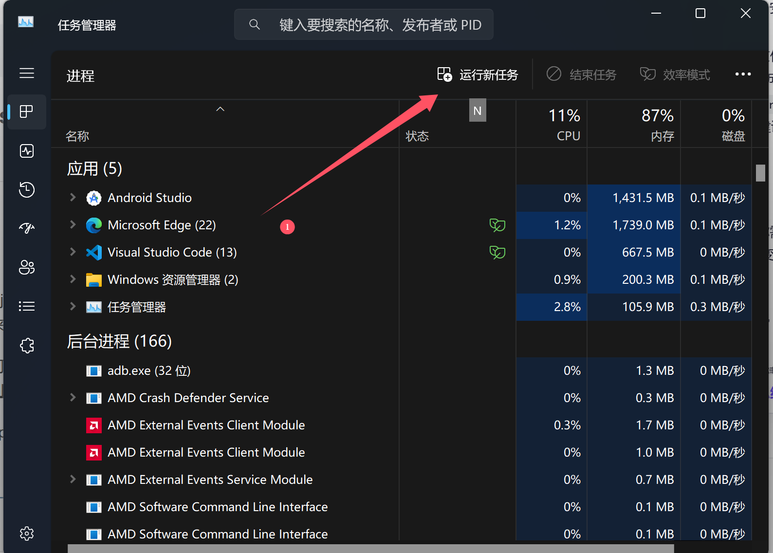773x553 pixels.
Task: Open Task Manager settings gear
Action: point(27,534)
